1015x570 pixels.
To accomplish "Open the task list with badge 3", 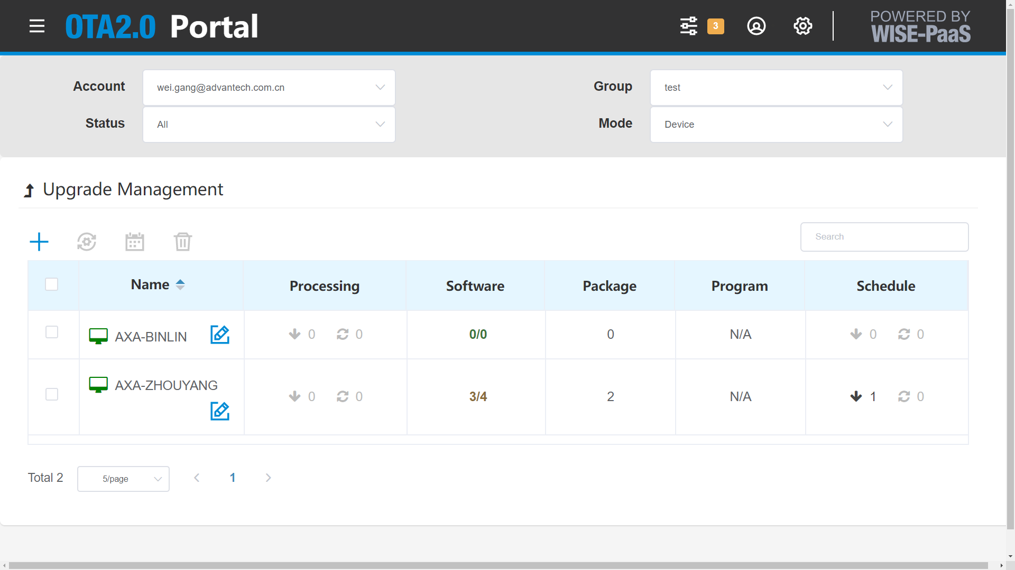I will tap(689, 26).
